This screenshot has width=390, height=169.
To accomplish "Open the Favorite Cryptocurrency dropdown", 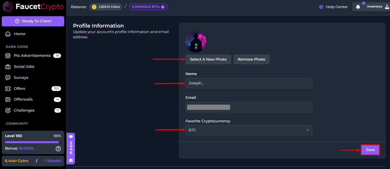I will [x=249, y=130].
